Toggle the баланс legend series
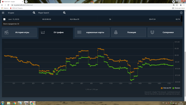Screen dimensions: 186x105 pos(176,88)
